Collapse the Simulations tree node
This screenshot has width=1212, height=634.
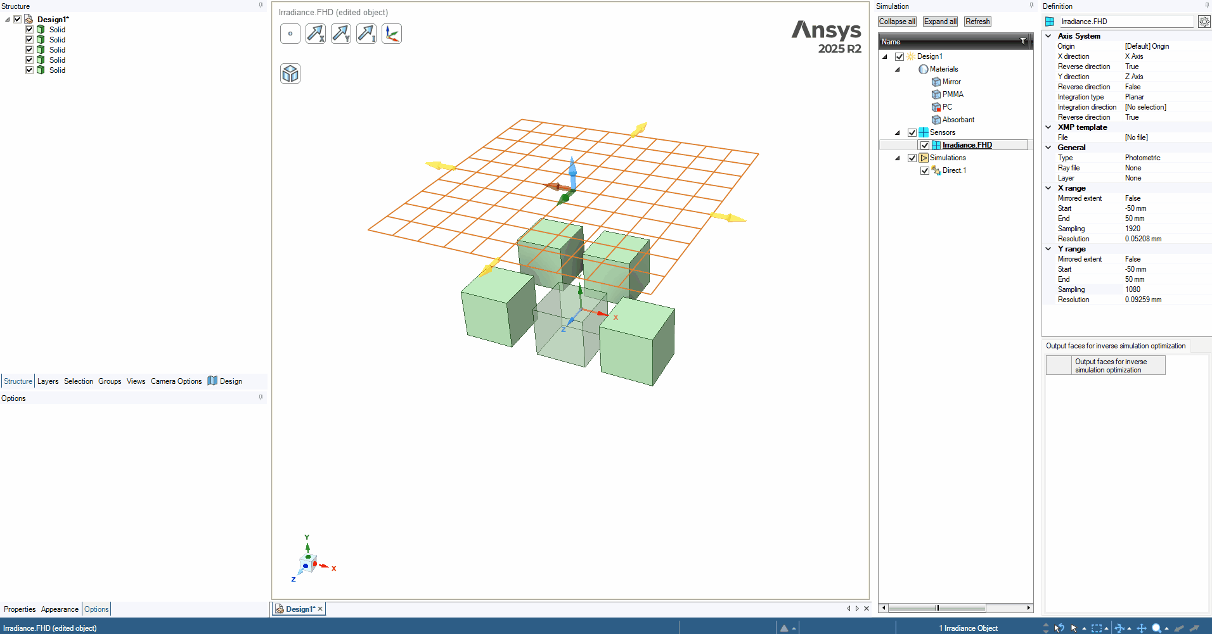click(x=898, y=158)
